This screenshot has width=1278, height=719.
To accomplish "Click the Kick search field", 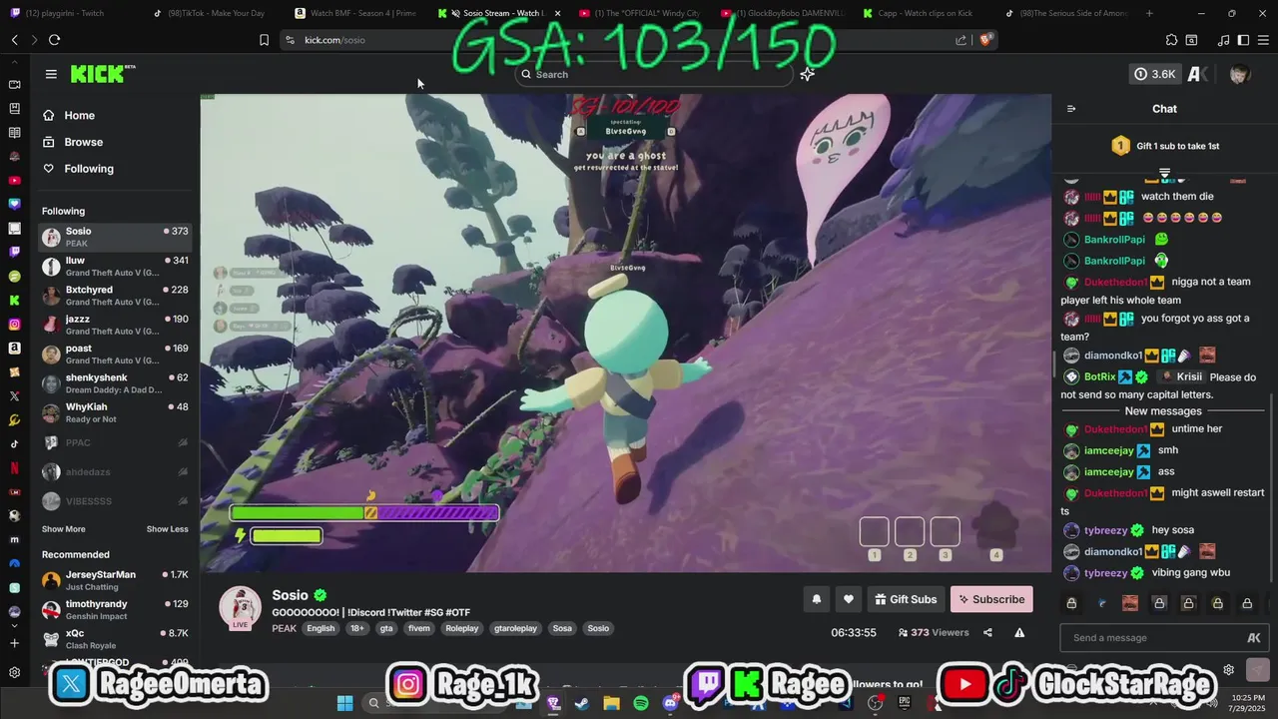I will pyautogui.click(x=654, y=74).
